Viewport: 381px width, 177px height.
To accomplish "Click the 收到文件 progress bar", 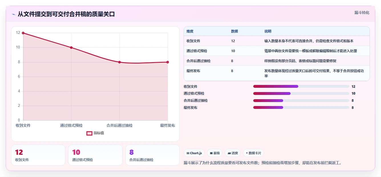I will [x=301, y=86].
